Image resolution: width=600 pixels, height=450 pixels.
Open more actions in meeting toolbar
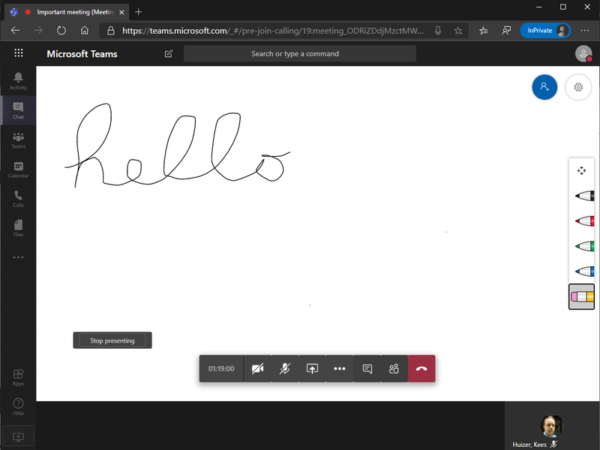pyautogui.click(x=340, y=368)
